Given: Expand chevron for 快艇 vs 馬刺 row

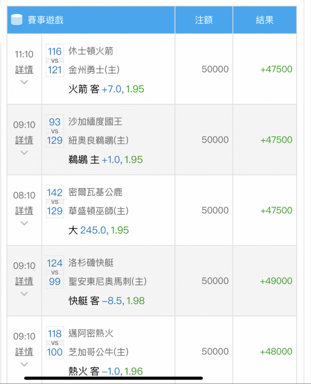Looking at the screenshot, I should pyautogui.click(x=24, y=294).
